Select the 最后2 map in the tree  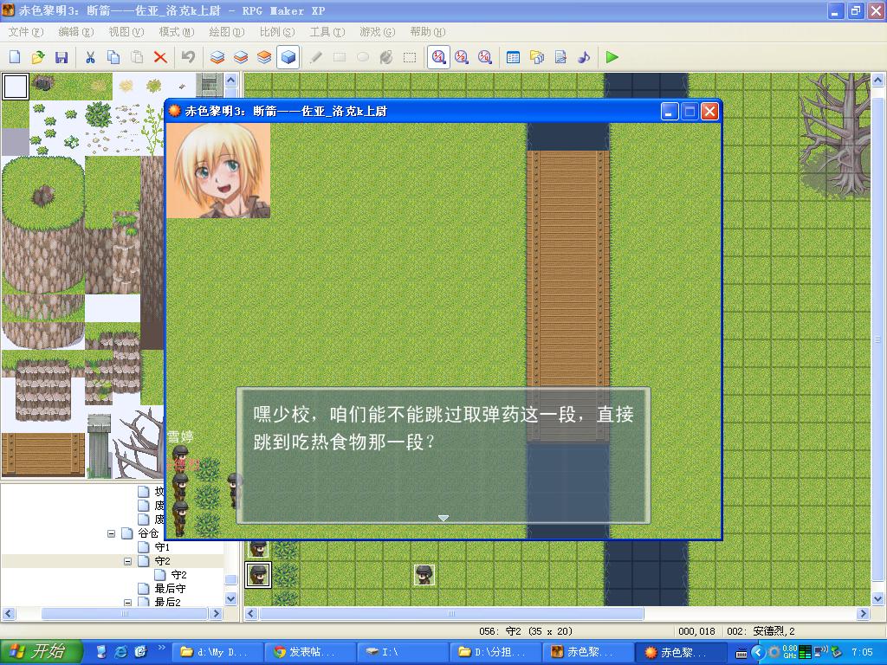[x=167, y=602]
